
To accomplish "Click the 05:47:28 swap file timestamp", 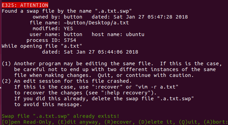I will tap(160, 17).
